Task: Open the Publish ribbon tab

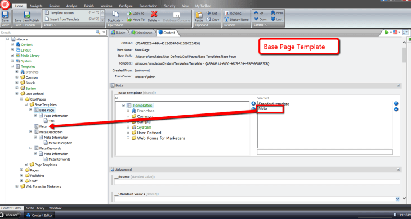Action: pos(89,6)
